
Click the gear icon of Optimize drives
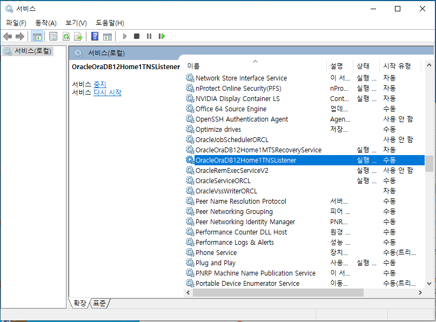tap(190, 129)
